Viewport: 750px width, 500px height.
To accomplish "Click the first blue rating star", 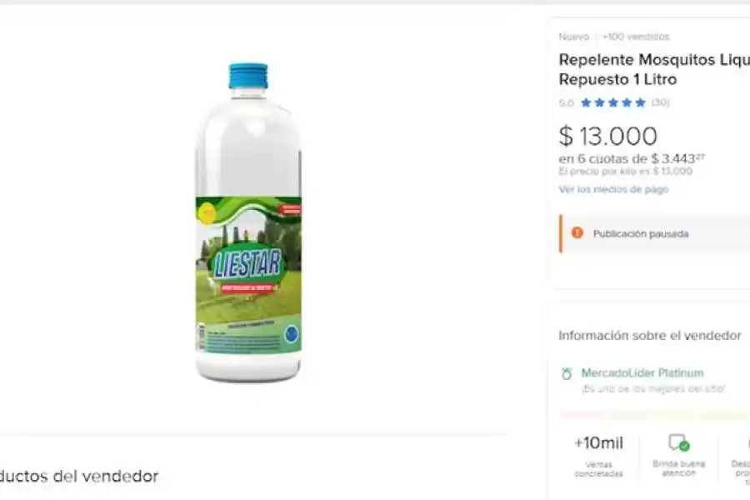I will pyautogui.click(x=586, y=103).
